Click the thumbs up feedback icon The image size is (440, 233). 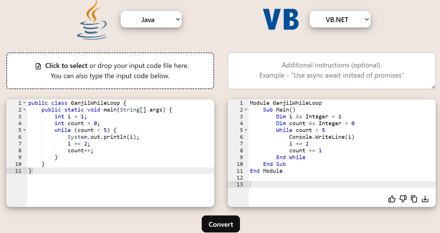pyautogui.click(x=392, y=199)
